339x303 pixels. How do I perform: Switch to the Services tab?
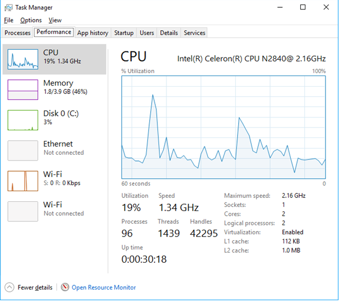point(194,33)
